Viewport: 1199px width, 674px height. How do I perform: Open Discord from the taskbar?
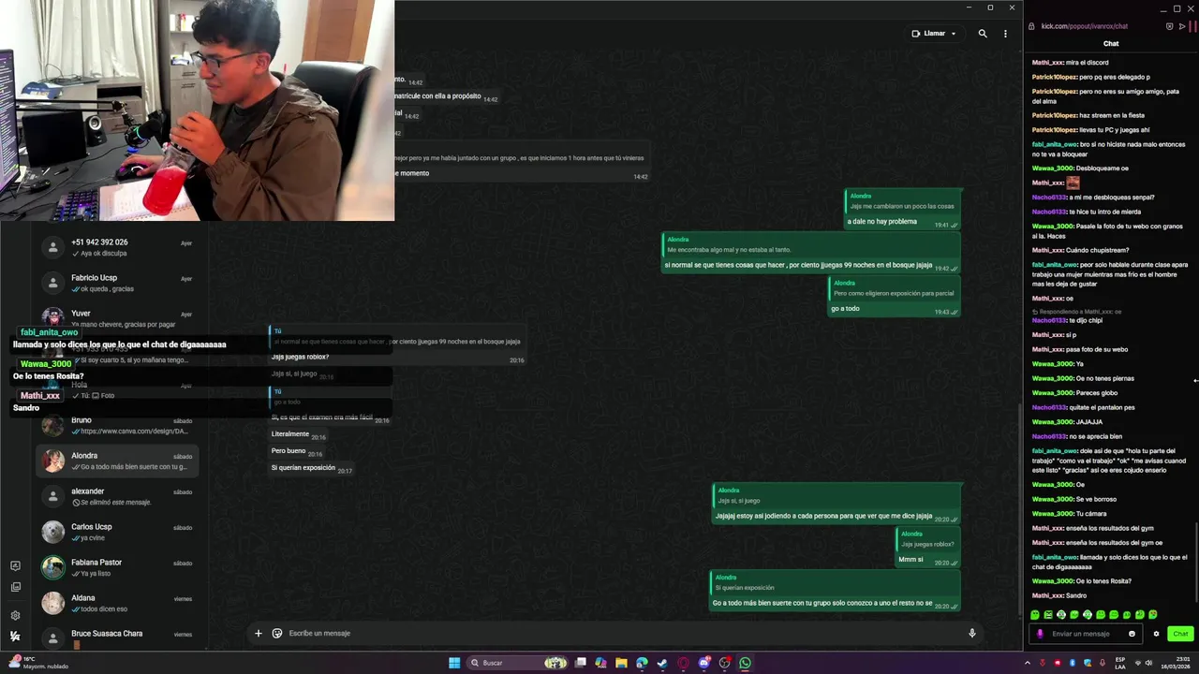click(703, 663)
